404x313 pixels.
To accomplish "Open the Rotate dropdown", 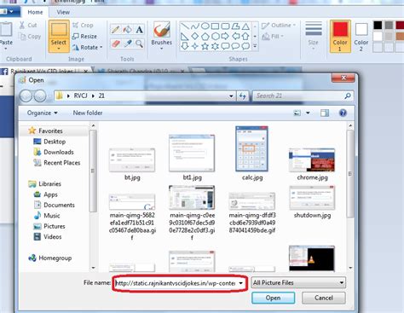I will pyautogui.click(x=87, y=47).
